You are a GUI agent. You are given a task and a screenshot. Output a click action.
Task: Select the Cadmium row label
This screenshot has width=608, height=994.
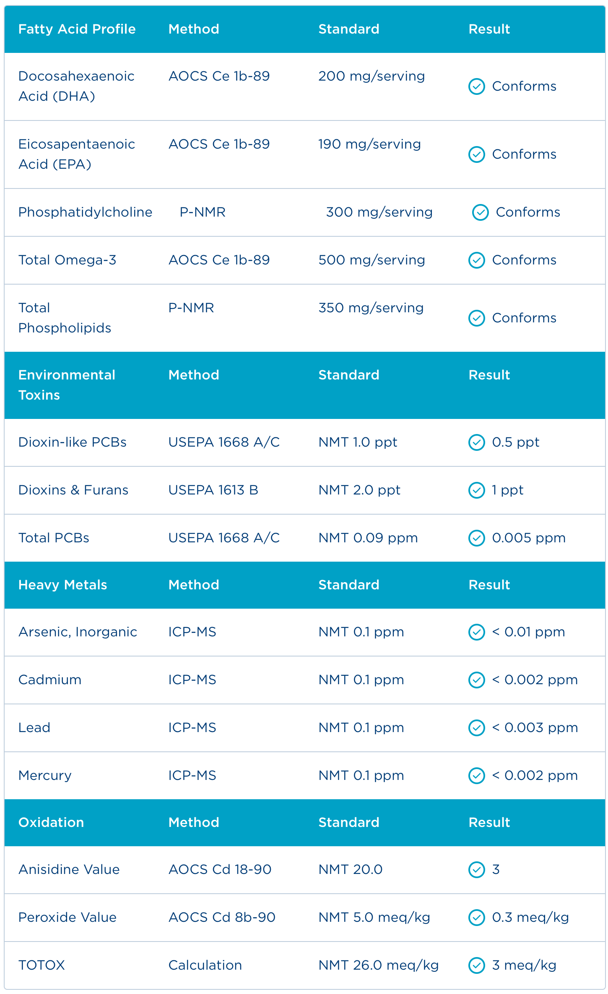[x=50, y=680]
